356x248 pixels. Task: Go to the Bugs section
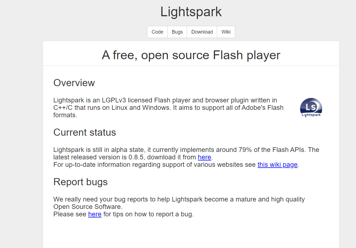pos(177,32)
